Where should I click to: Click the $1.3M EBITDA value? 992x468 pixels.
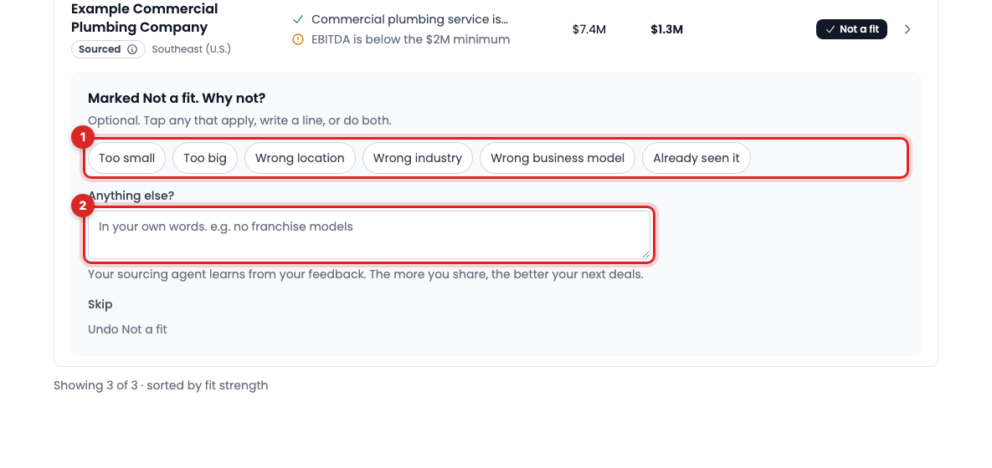(x=666, y=29)
